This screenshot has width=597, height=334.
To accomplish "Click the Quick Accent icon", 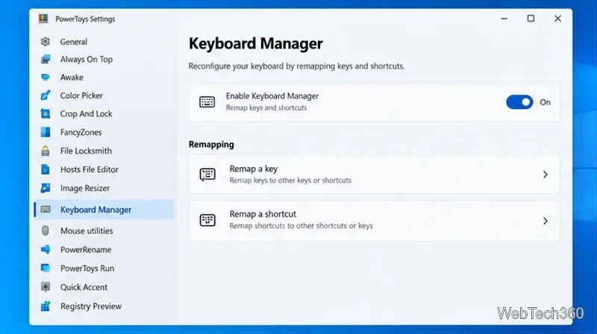I will click(x=46, y=287).
